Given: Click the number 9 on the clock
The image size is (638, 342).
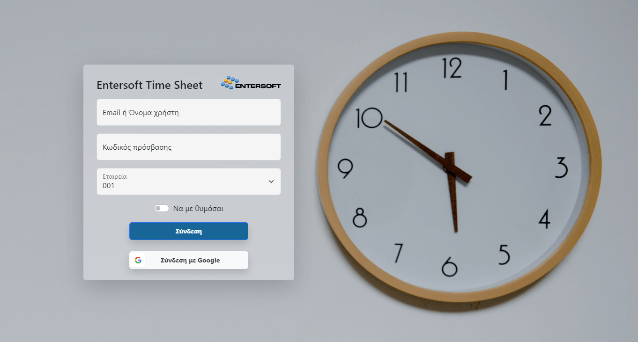Looking at the screenshot, I should coord(345,169).
